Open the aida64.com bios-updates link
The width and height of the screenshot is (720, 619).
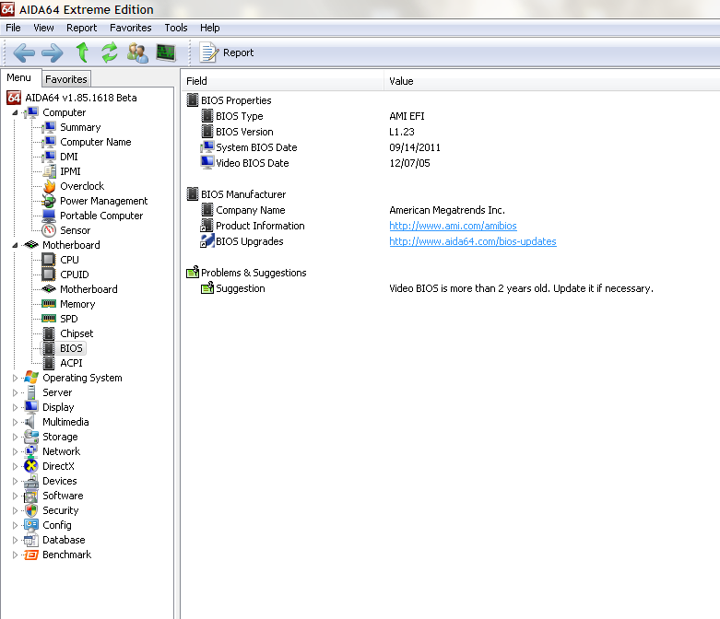473,241
